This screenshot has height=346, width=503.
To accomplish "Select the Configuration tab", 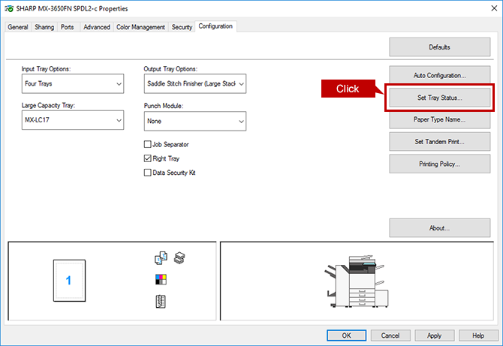I will point(215,26).
